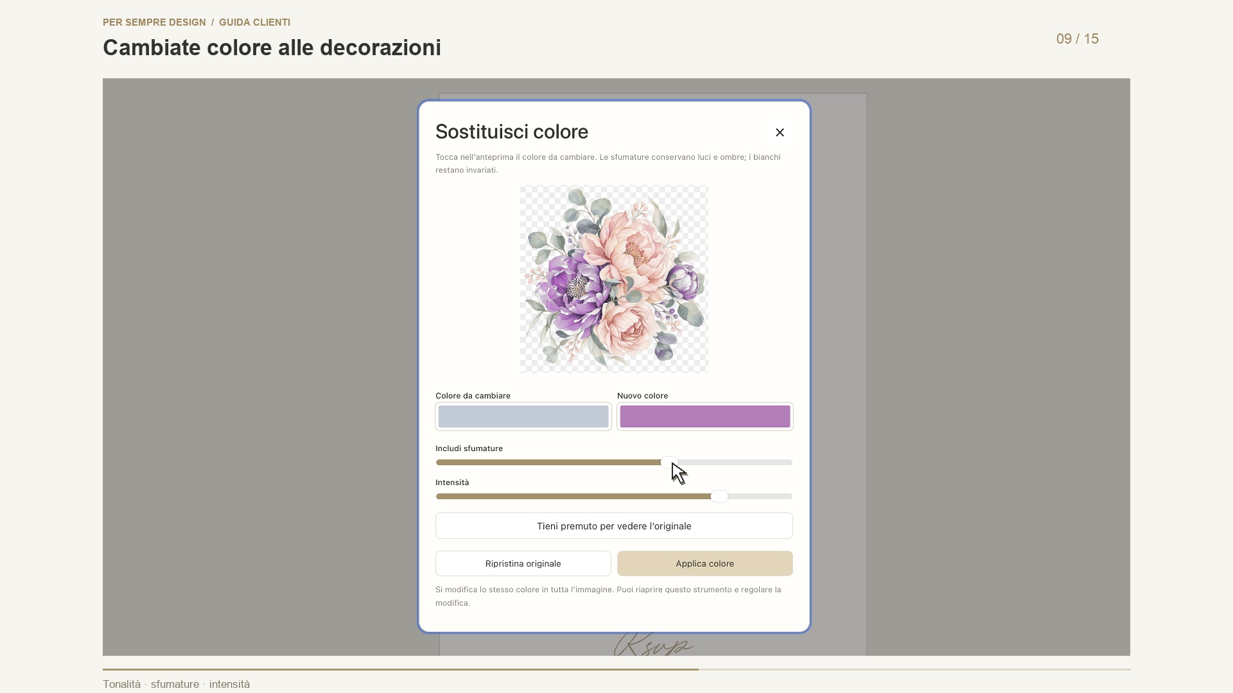The width and height of the screenshot is (1233, 693).
Task: Click the heading Cambiate colore alle decorazioni
Action: [272, 48]
